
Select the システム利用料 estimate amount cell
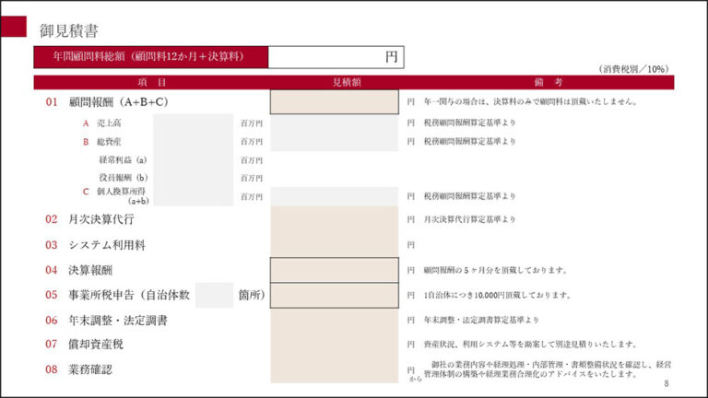point(334,245)
